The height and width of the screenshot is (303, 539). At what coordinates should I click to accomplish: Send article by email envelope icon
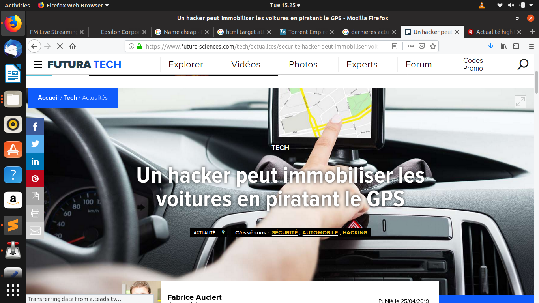(35, 231)
